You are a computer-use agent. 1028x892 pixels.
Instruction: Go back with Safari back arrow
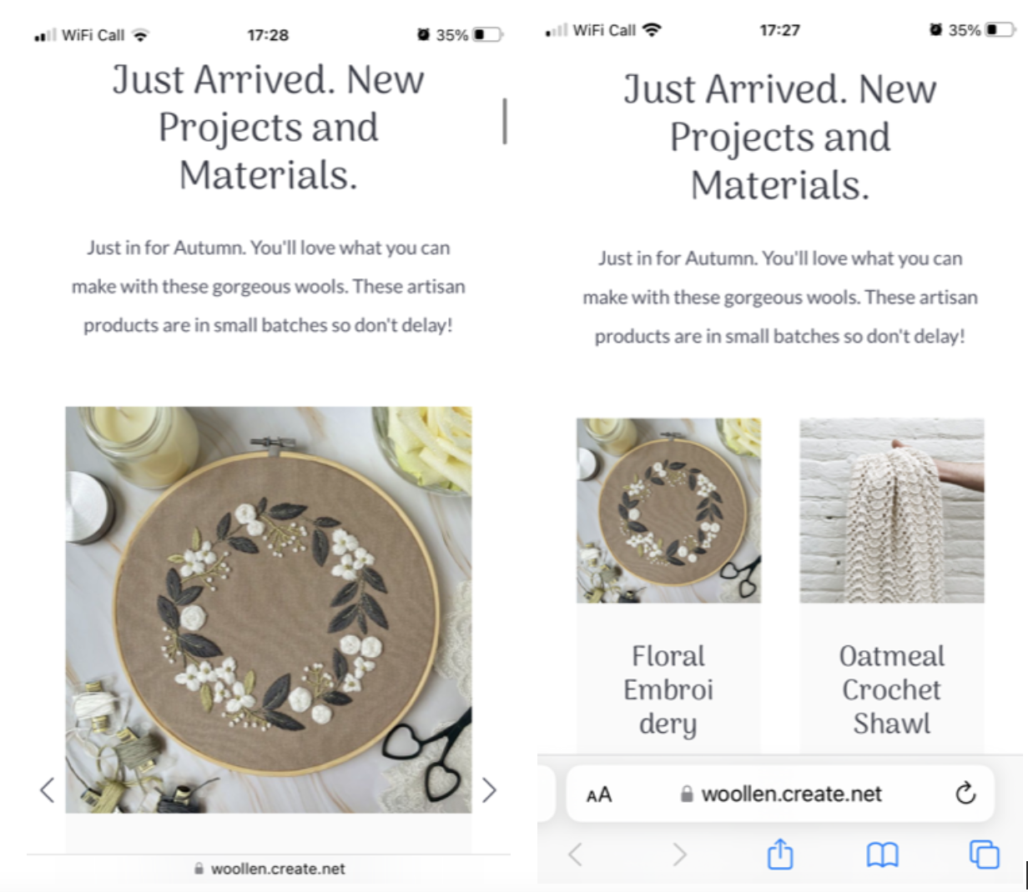(575, 854)
